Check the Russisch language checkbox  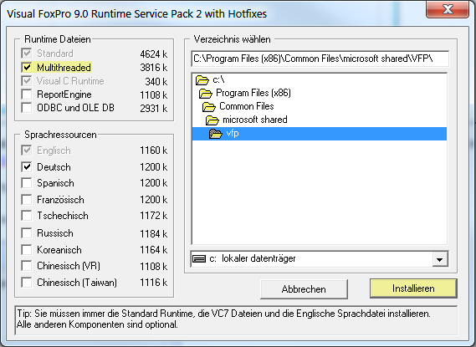click(x=27, y=233)
